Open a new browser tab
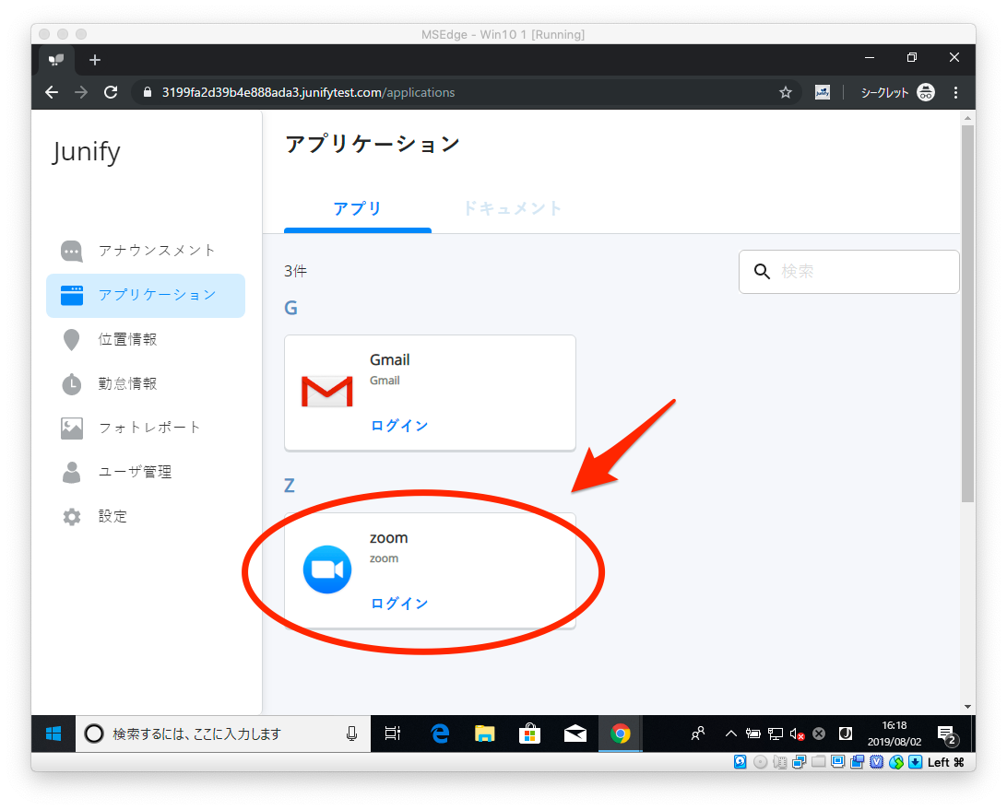 coord(95,60)
